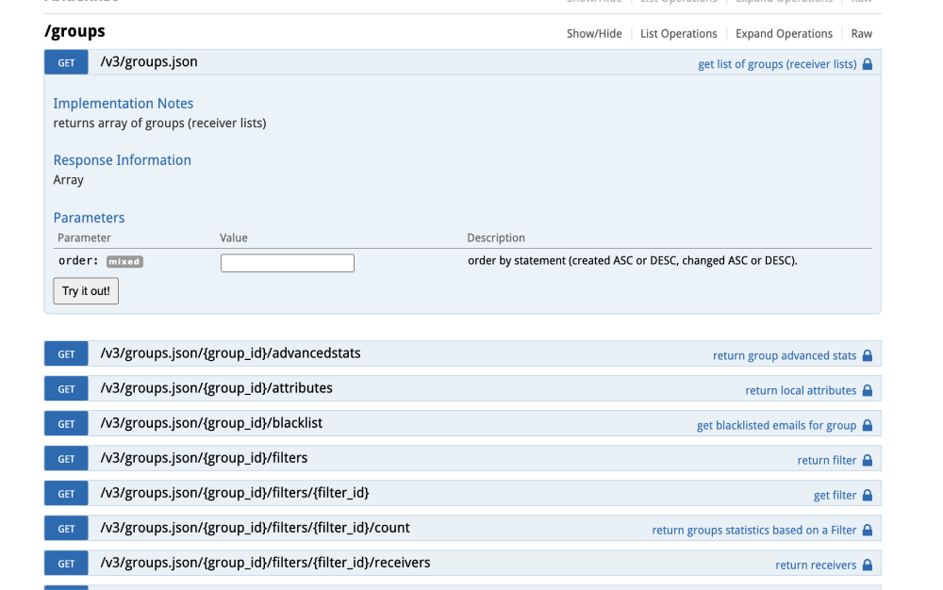943x590 pixels.
Task: Click the GET badge for /v3/groups.json
Action: click(x=65, y=61)
